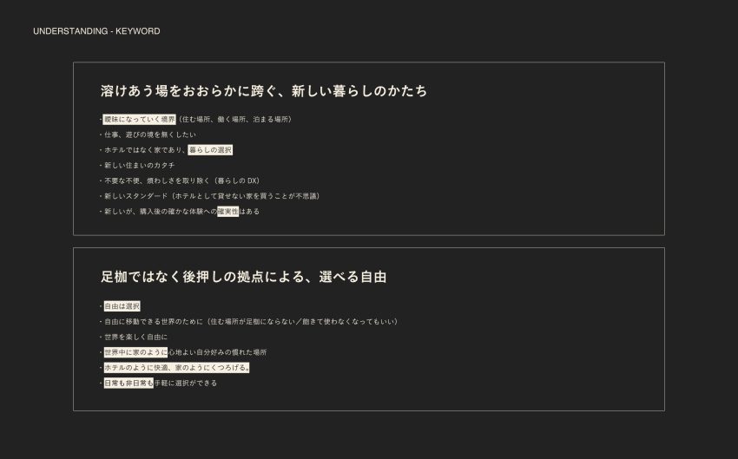
Task: Click the highlighted phrase 曖昧になっていく境界
Action: click(x=139, y=120)
